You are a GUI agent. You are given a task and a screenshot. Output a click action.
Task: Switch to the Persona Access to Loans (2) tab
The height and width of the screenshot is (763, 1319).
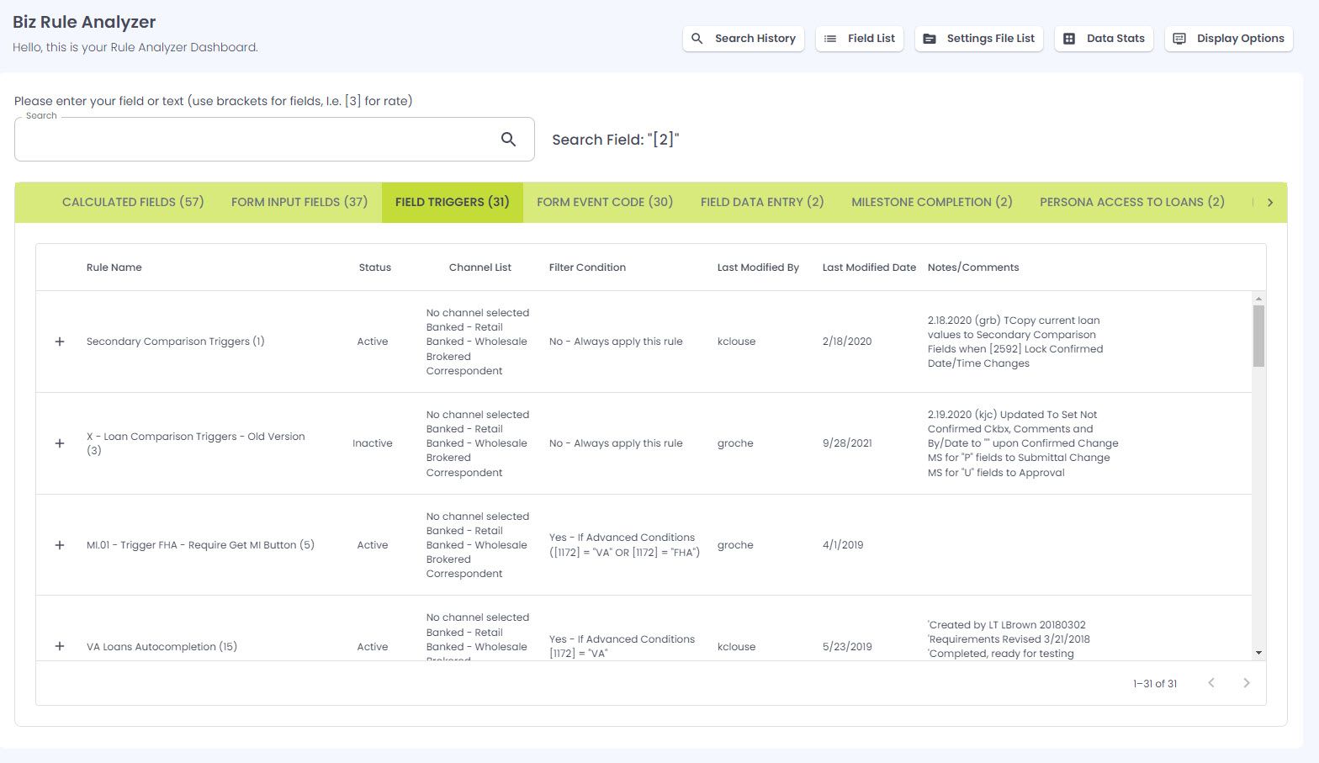tap(1132, 202)
